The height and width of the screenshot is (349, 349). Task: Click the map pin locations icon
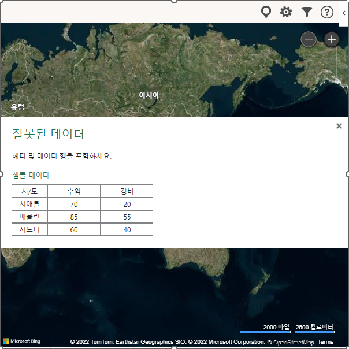266,12
